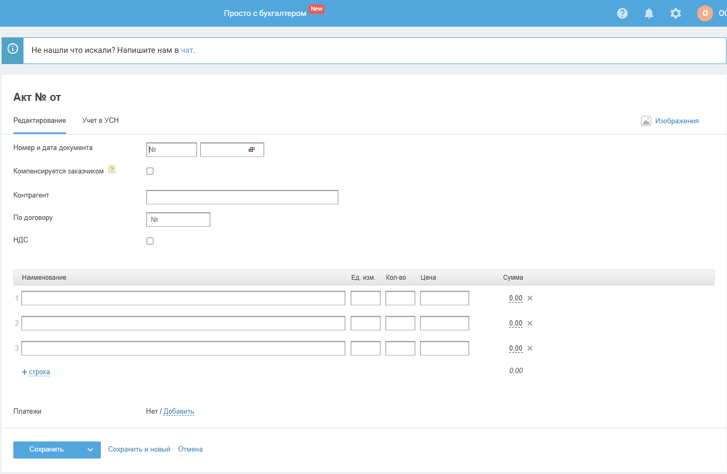Viewport: 727px width, 474px height.
Task: Click the yellow hint icon near Компенсируется заказчиком
Action: pos(112,170)
